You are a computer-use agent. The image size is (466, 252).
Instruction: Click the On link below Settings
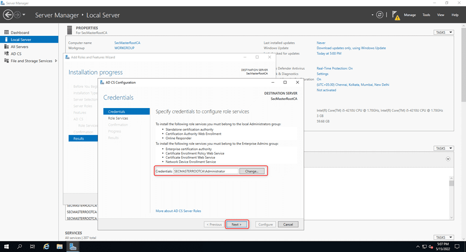click(319, 79)
